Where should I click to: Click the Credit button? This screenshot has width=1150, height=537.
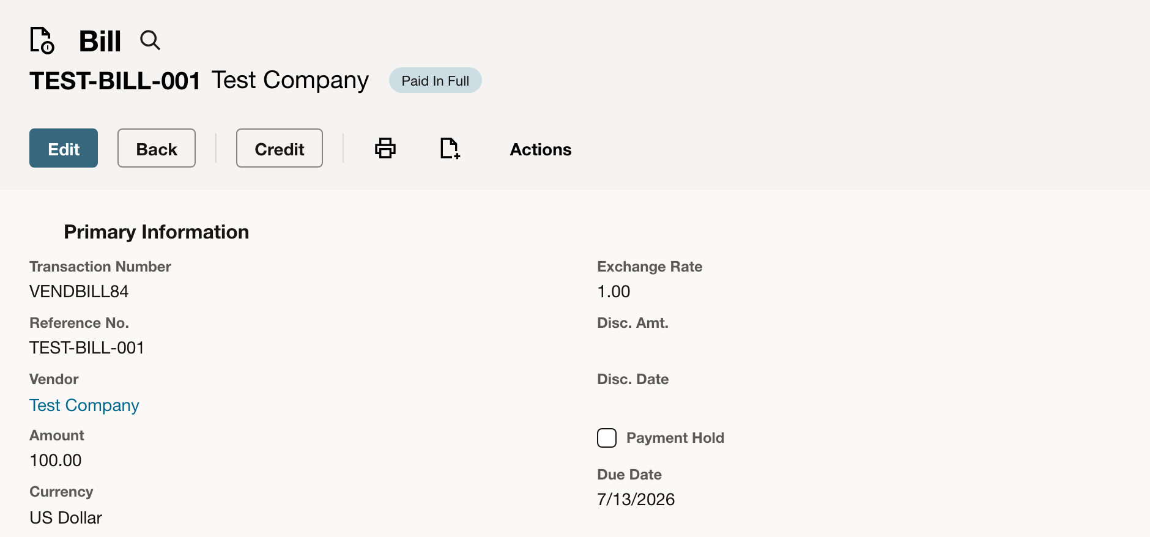click(280, 148)
